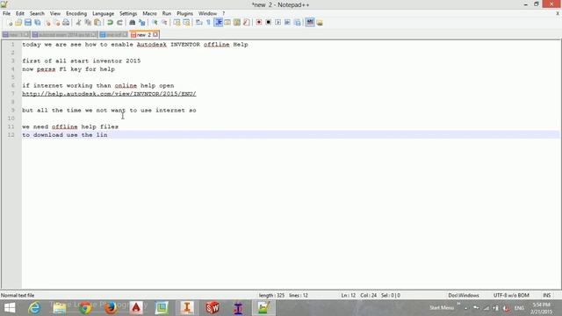Viewport: 562px width, 316px height.
Task: Open the Run menu
Action: click(167, 14)
